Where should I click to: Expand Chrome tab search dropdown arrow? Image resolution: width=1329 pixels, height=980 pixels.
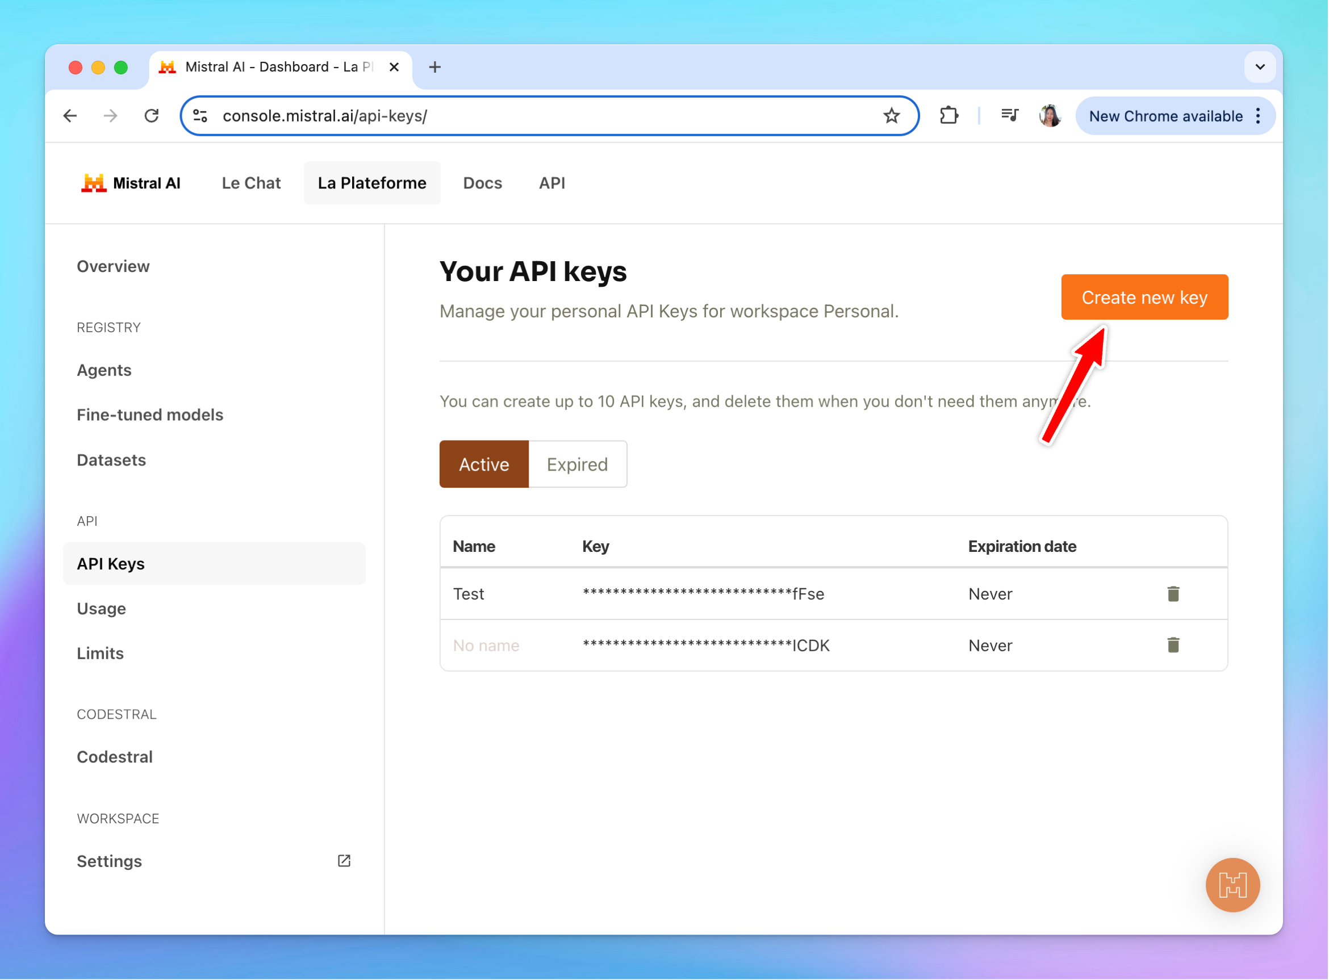[1260, 67]
